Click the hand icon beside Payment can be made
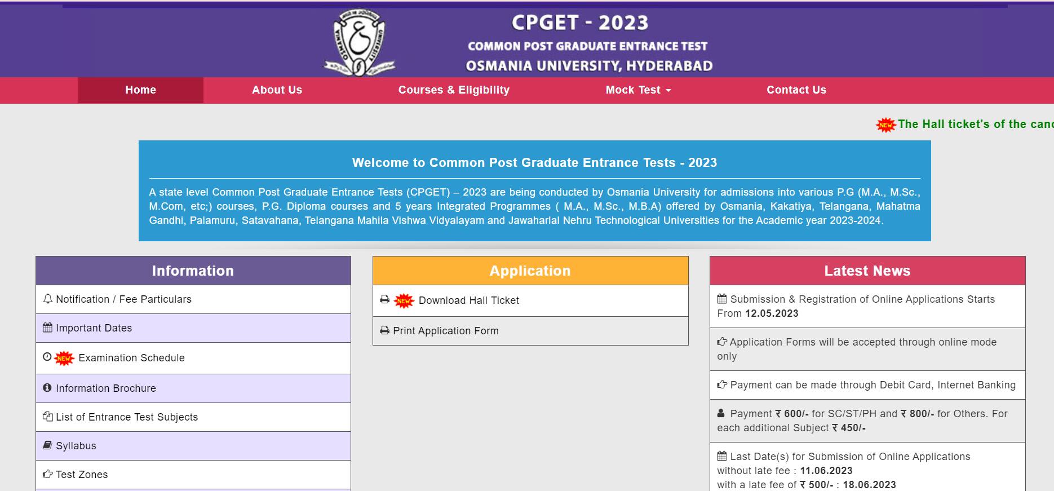1054x491 pixels. coord(722,384)
